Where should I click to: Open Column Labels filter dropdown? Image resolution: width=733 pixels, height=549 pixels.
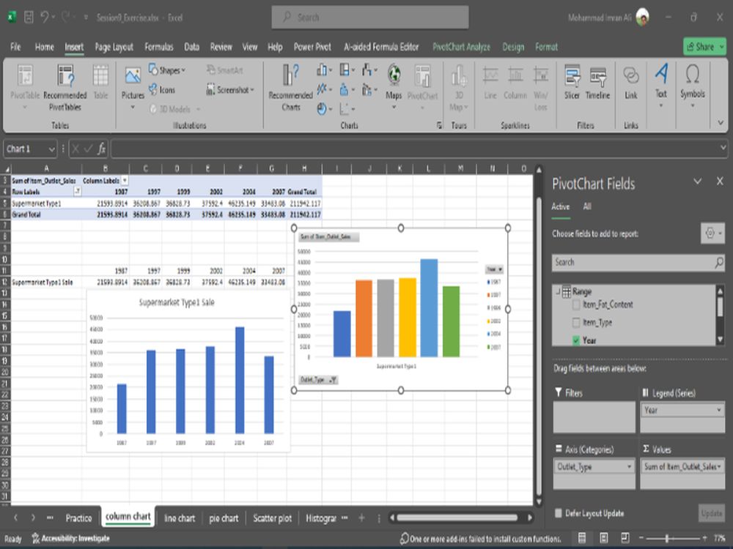coord(125,181)
